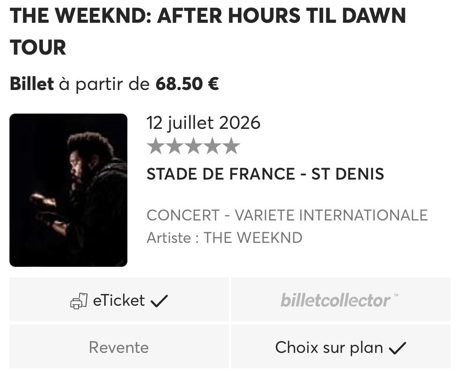This screenshot has height=369, width=460.
Task: Select the second rating star
Action: (x=174, y=146)
